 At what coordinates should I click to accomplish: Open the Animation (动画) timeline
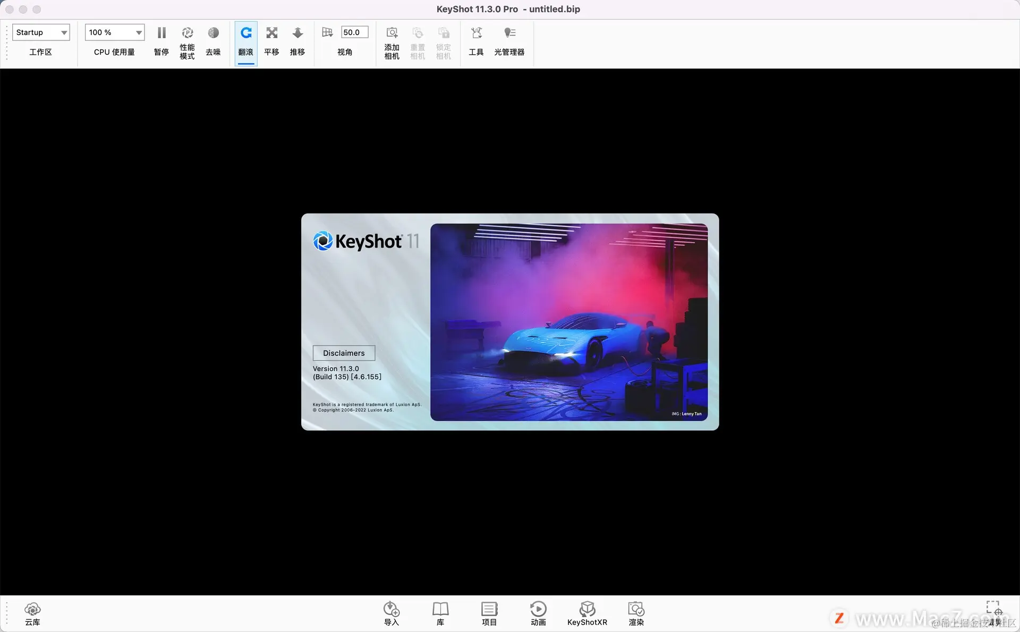(x=538, y=609)
